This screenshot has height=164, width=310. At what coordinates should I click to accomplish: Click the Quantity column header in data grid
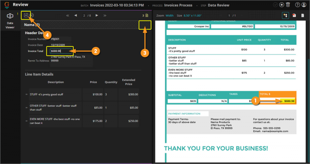coord(111,82)
